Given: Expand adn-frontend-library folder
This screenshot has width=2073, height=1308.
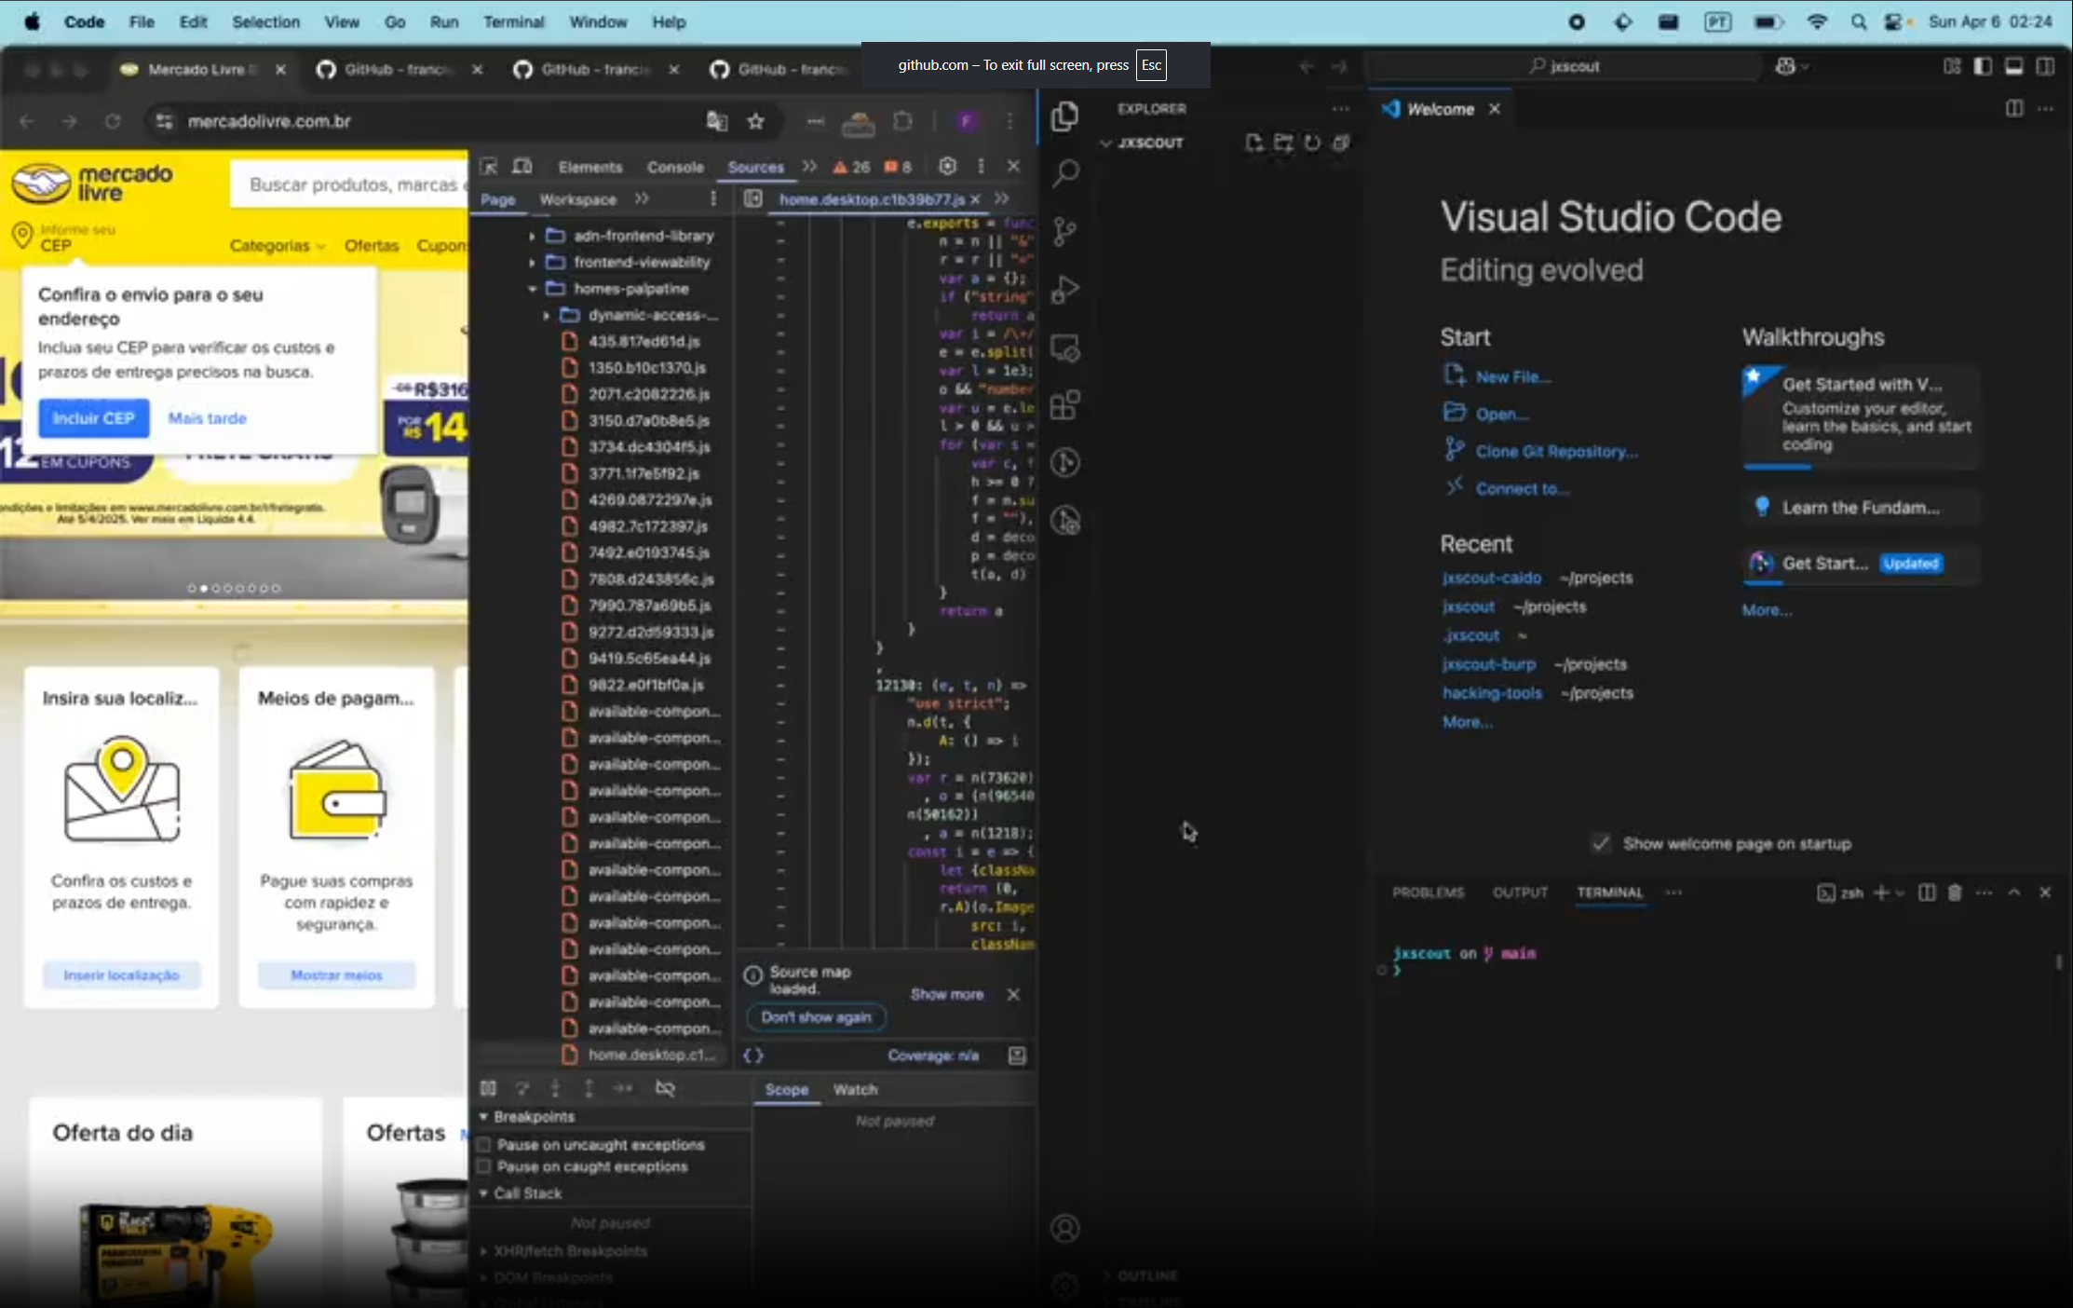Looking at the screenshot, I should coord(532,236).
